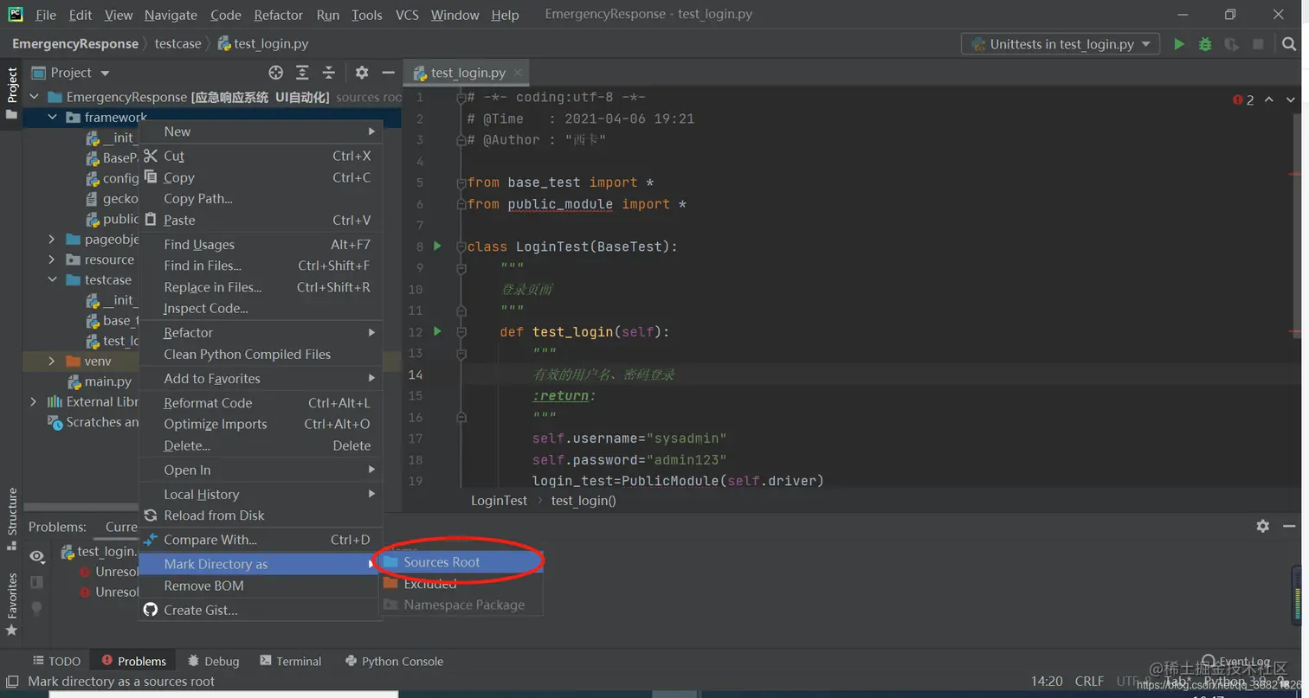Viewport: 1309px width, 698px height.
Task: Open the VCS menu in menu bar
Action: coord(407,15)
